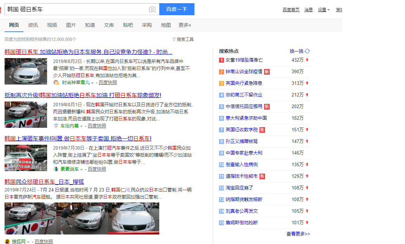Open hot search 英国央行紧急降息

[244, 83]
